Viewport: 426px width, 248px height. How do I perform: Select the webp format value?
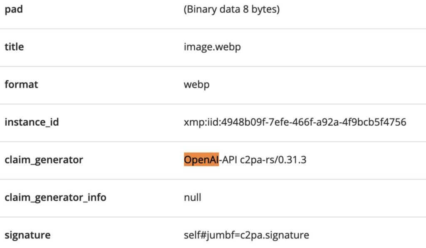click(196, 85)
